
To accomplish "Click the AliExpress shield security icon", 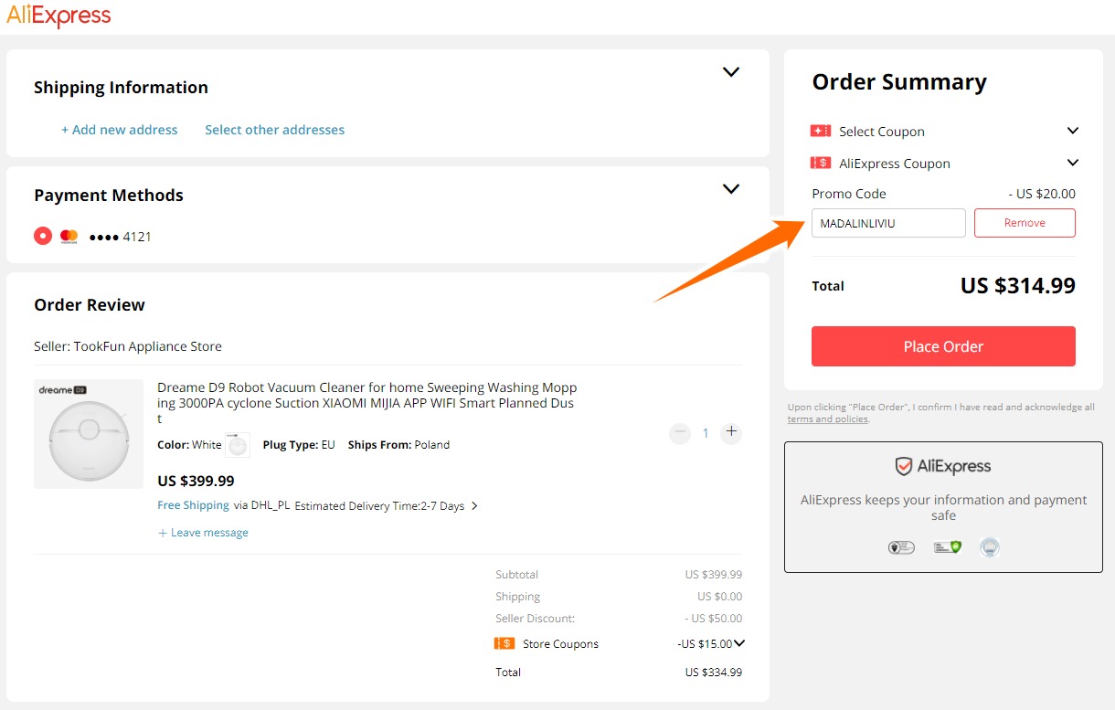I will (x=903, y=467).
